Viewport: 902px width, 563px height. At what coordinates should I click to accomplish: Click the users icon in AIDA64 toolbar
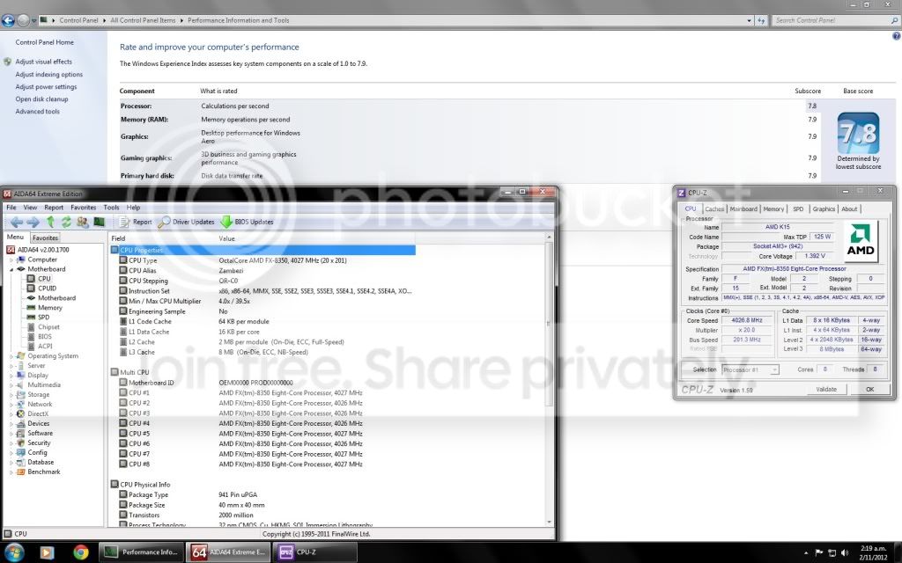pos(82,222)
